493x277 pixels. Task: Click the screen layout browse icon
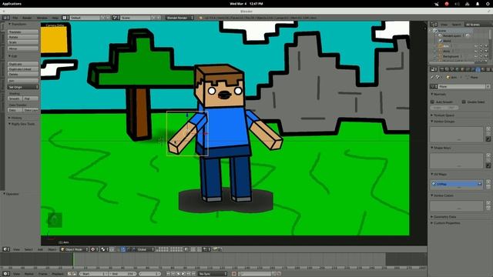coord(65,18)
